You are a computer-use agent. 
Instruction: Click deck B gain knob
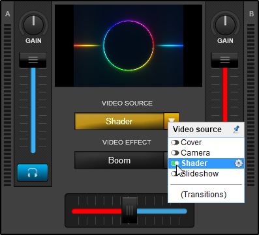coord(225,25)
